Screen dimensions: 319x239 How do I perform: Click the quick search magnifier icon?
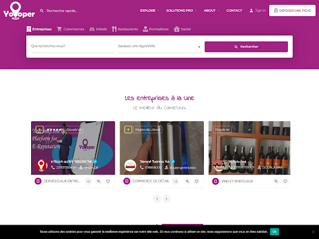[42, 11]
